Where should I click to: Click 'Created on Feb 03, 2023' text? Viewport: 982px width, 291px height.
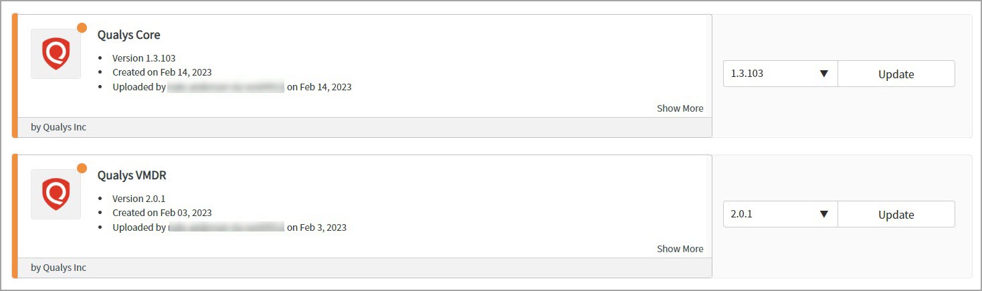[x=162, y=213]
